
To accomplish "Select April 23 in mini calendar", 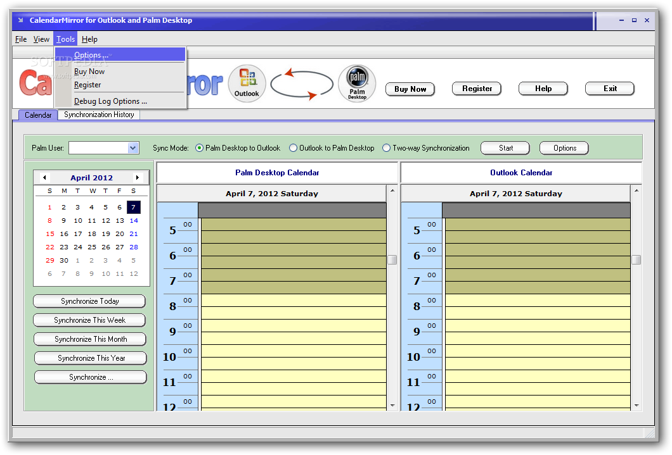I will point(64,247).
